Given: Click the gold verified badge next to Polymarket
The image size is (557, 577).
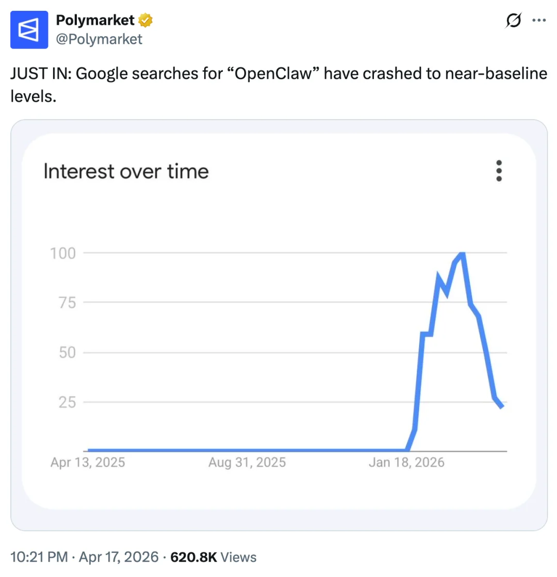Looking at the screenshot, I should click(145, 21).
